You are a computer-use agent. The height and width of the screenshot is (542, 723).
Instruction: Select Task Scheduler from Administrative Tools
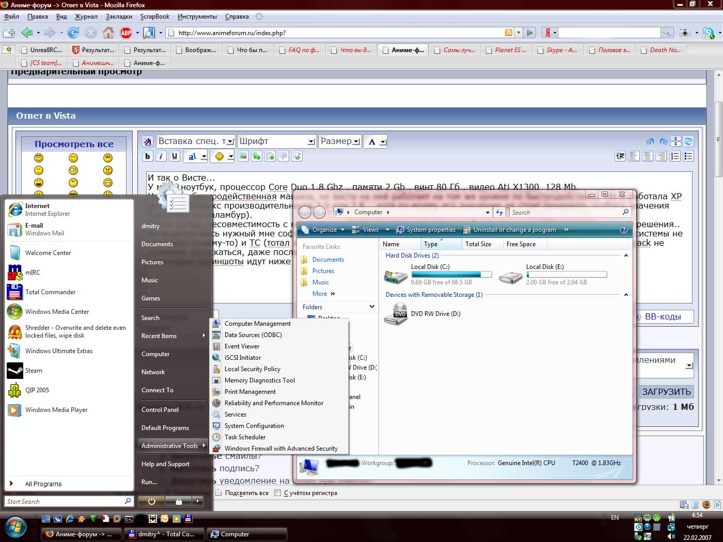(x=245, y=437)
